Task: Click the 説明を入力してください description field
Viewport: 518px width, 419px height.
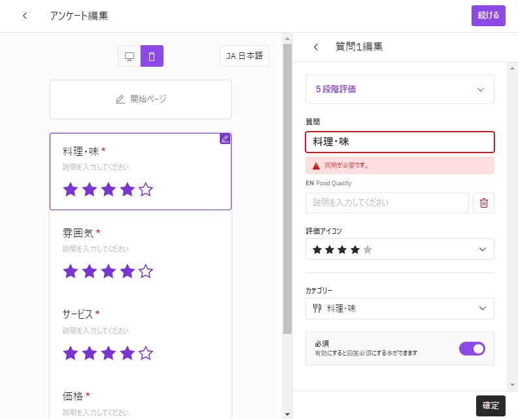Action: 387,203
